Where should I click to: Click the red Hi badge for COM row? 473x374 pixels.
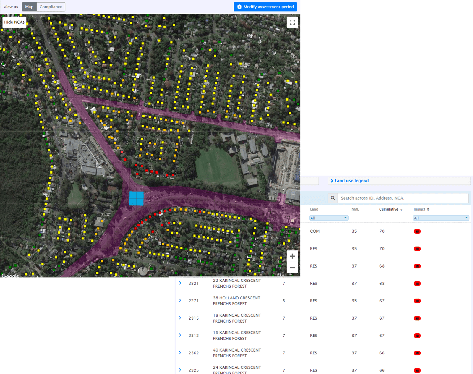point(417,231)
